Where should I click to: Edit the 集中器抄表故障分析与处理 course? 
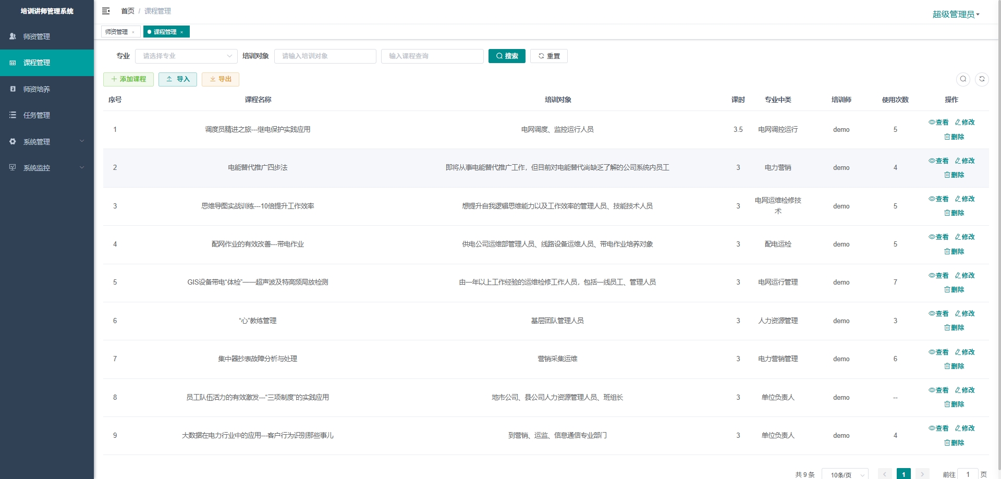[x=965, y=352]
